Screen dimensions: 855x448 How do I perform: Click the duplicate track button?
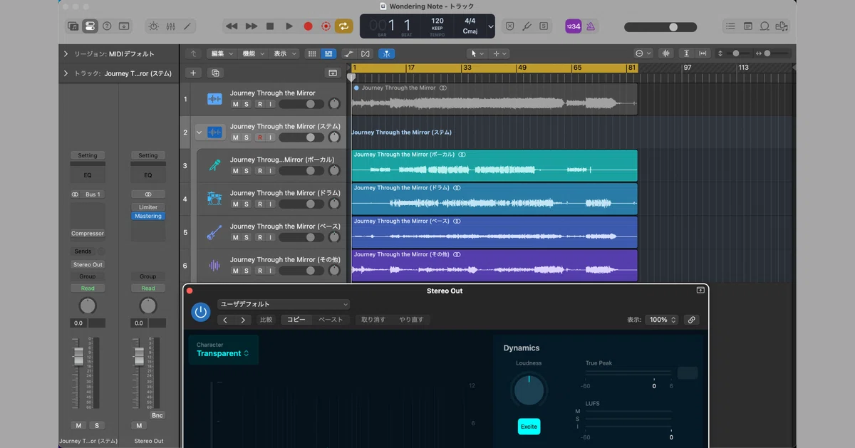[215, 73]
